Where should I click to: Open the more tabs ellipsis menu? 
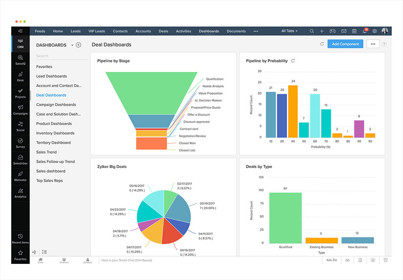click(256, 31)
